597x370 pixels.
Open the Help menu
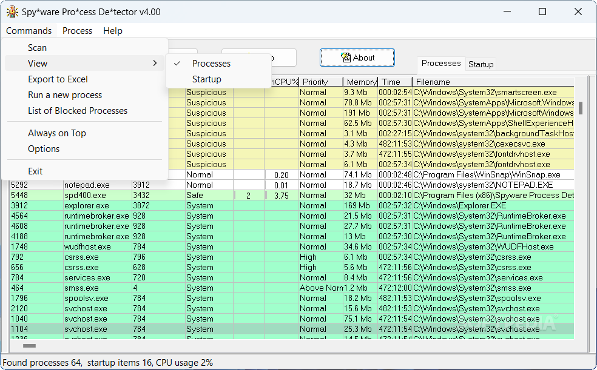113,31
